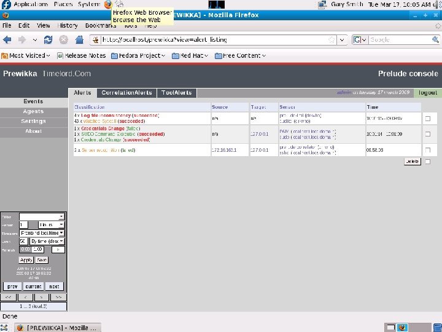Click the network monitor icon in top panel

322,4
